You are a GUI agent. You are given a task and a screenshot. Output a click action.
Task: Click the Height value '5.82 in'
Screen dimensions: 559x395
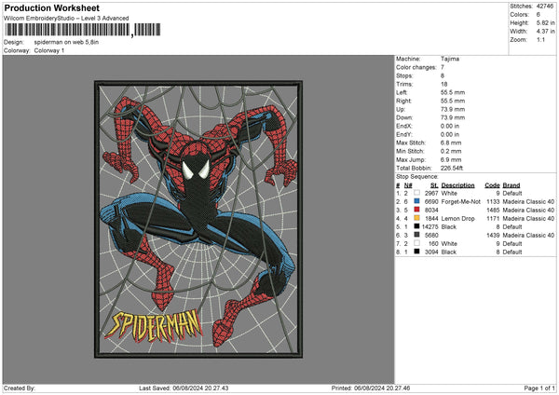click(545, 22)
